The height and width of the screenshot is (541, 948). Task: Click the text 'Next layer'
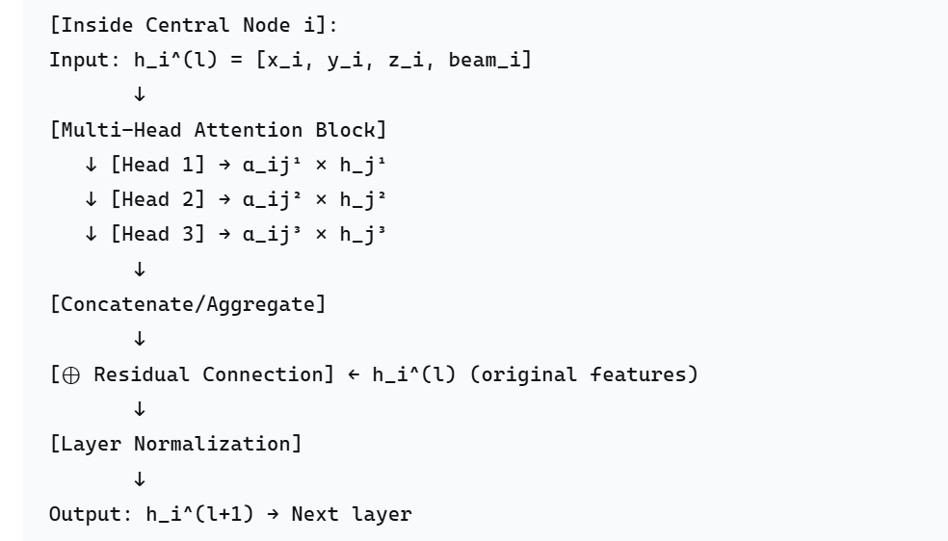(352, 514)
